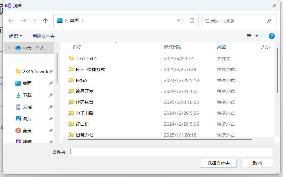Click the 新建文件夹 command
The image size is (283, 177).
(43, 36)
